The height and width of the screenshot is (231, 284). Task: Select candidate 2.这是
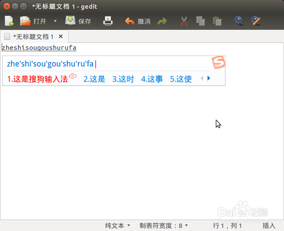94,79
